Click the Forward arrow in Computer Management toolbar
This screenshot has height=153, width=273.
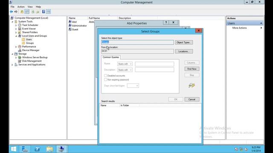click(x=16, y=11)
